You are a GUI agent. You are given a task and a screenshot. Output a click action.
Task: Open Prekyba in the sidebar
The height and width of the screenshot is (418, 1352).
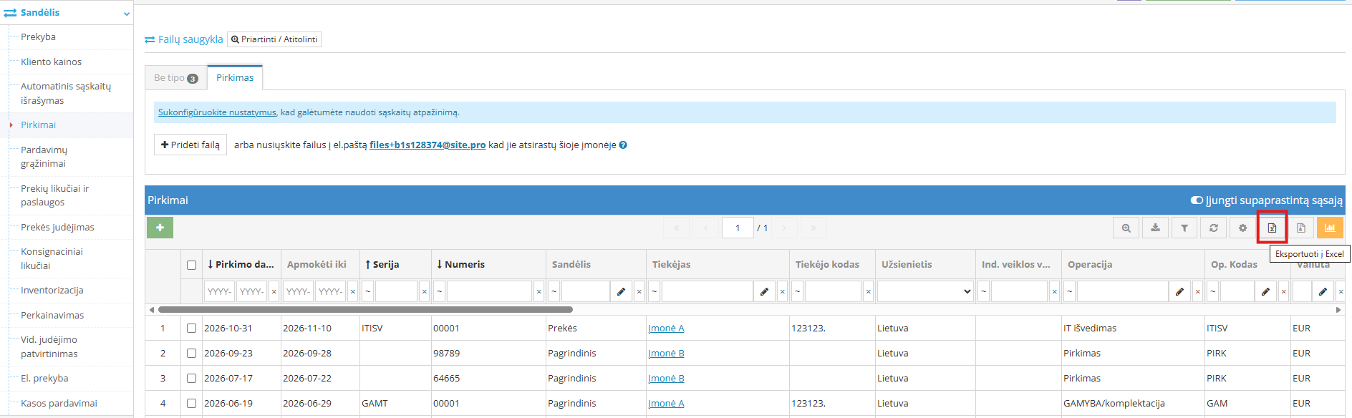coord(38,37)
